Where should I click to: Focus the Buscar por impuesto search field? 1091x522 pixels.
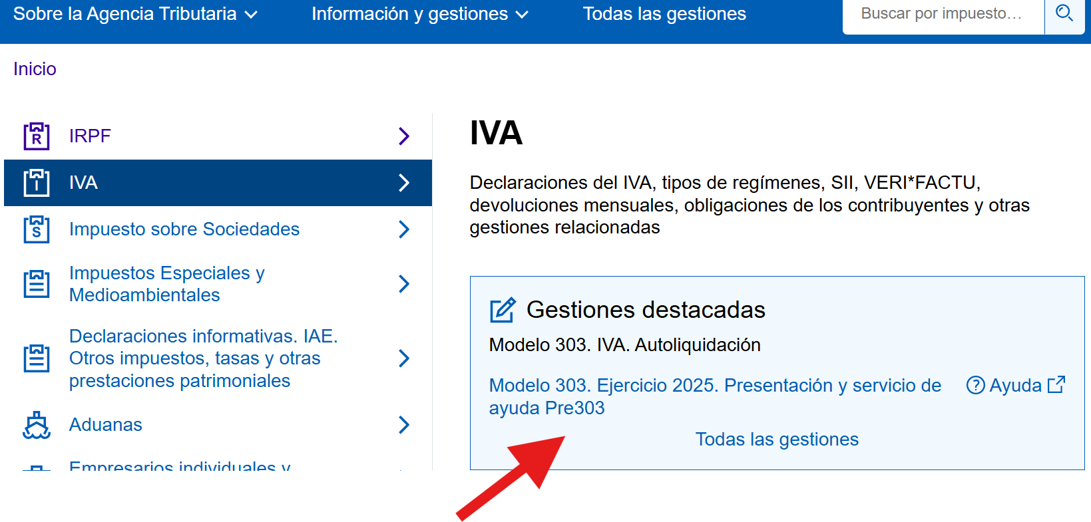tap(943, 14)
